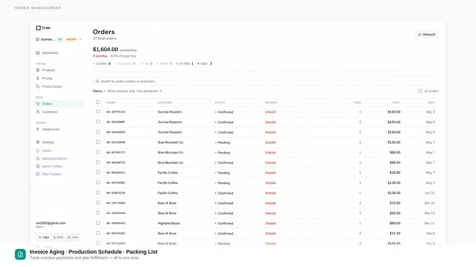Viewport: 476px width, 267px height.
Task: Click the Customers people icon
Action: tap(37, 112)
